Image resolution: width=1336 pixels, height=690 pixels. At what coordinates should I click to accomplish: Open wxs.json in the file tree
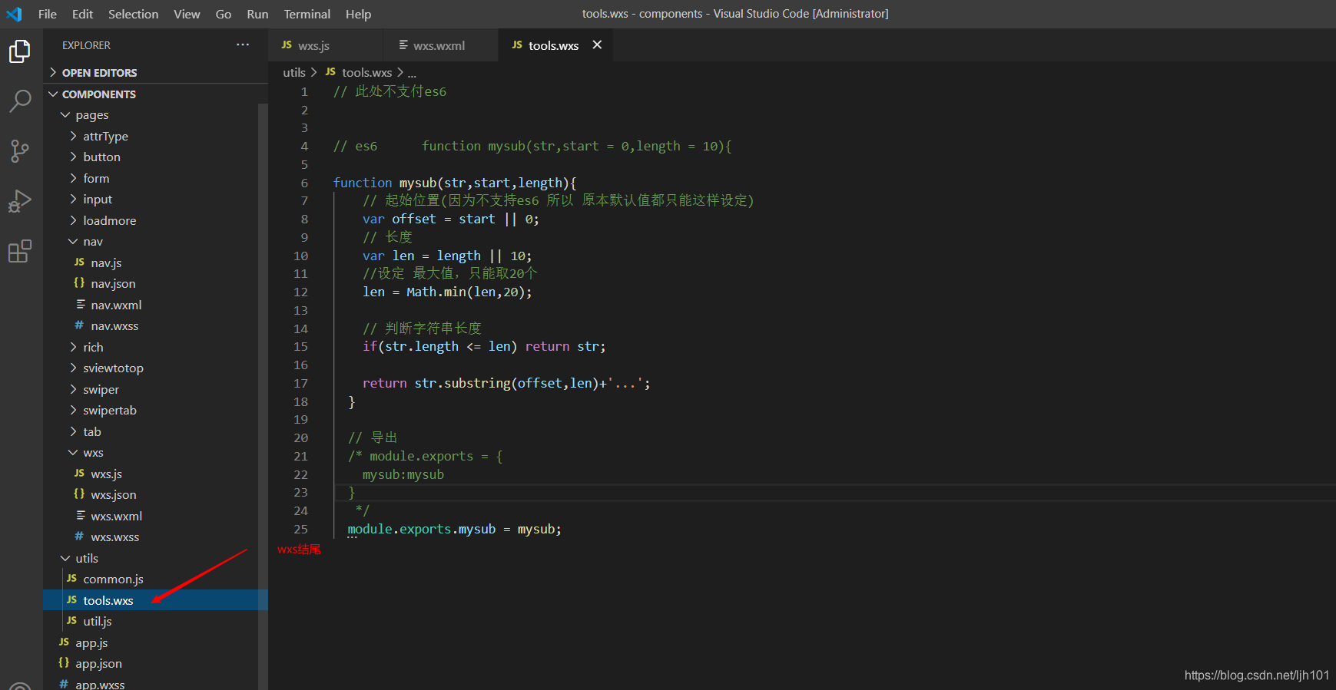pos(155,494)
